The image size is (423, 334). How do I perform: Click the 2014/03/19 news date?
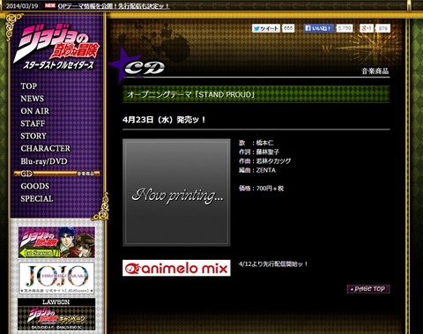pos(22,6)
